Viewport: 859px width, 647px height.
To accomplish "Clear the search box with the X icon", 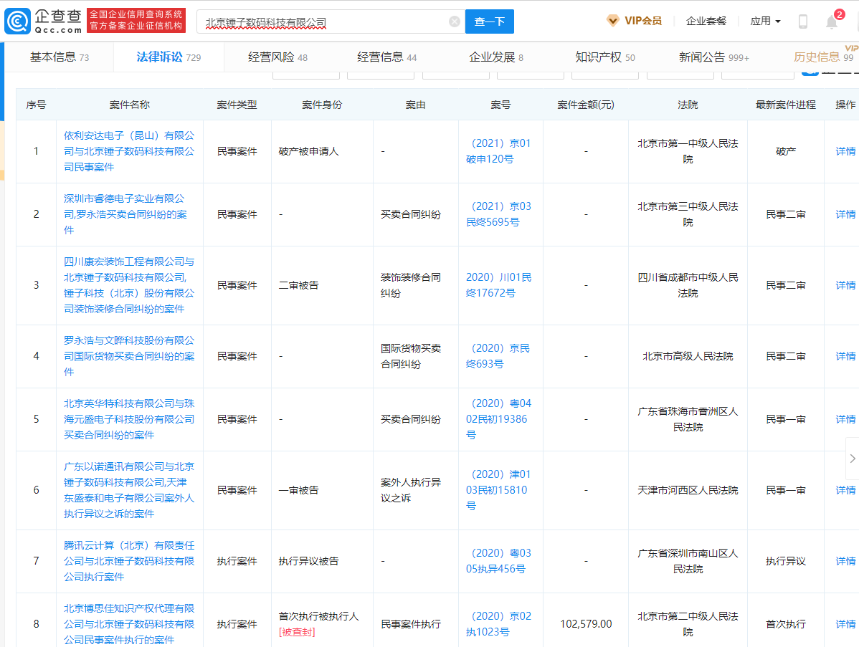I will point(454,21).
